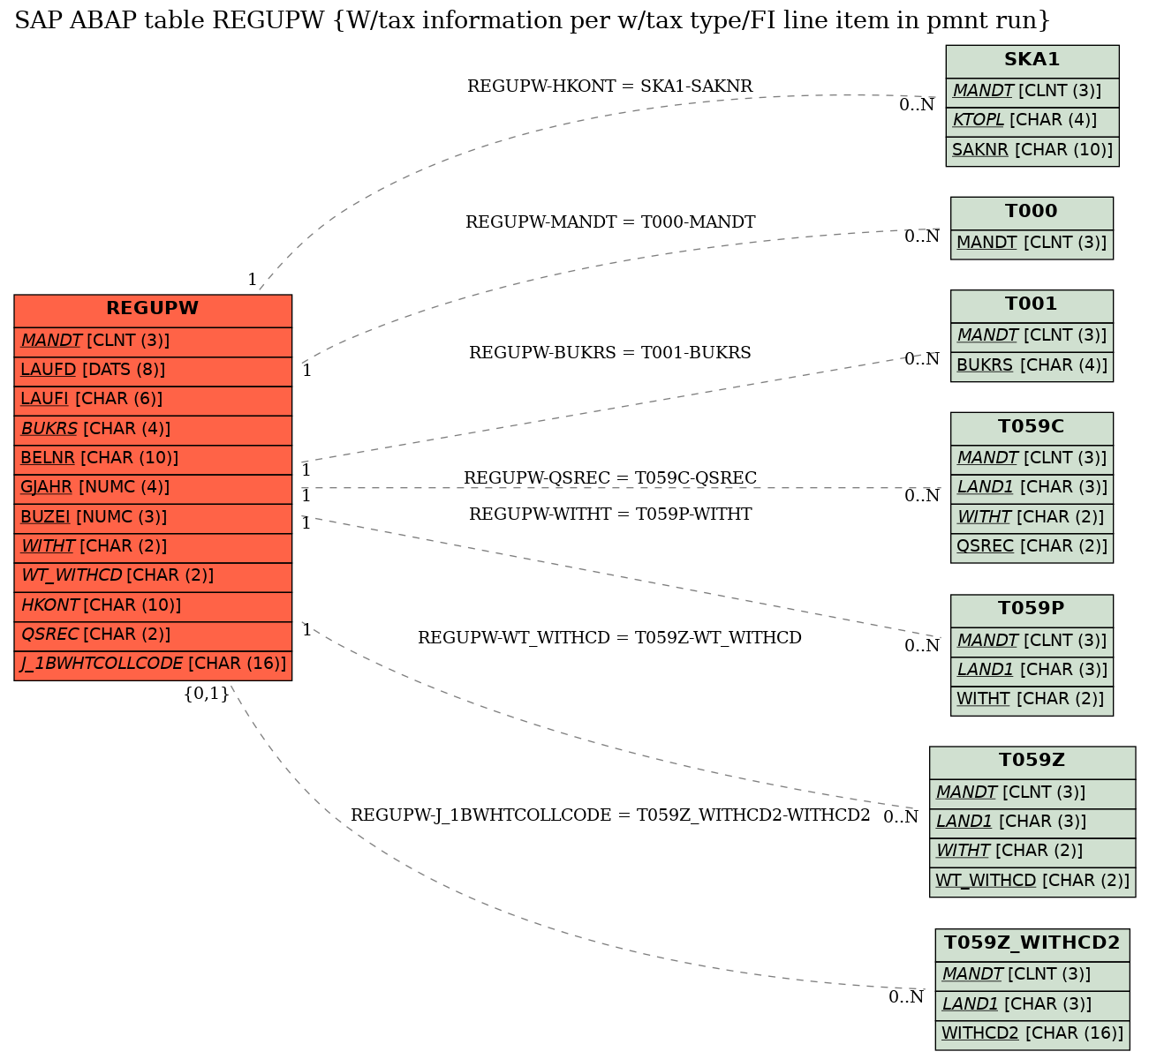Select the KTOPL [CHAR (4)] field in SKA1
Screen dimensions: 1149x1059
(x=1032, y=121)
